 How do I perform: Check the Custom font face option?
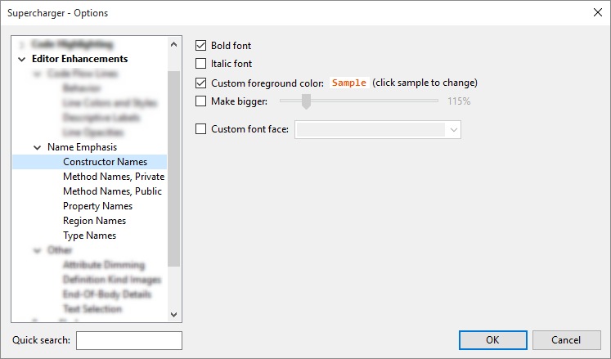click(200, 129)
